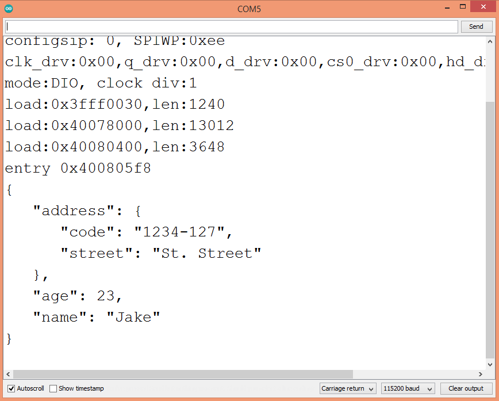The height and width of the screenshot is (401, 499).
Task: Click the COM5 title bar text
Action: [x=249, y=9]
